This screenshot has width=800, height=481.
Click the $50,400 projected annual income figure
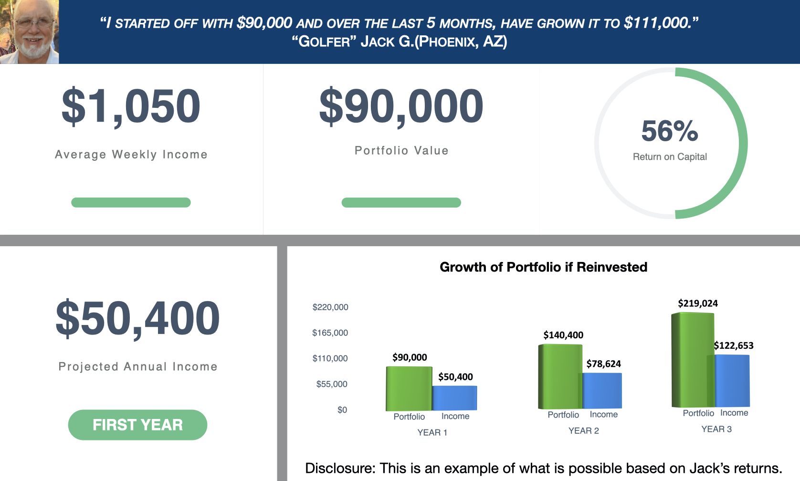137,318
